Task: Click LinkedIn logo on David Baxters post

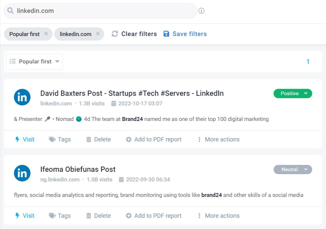Action: coord(22,97)
